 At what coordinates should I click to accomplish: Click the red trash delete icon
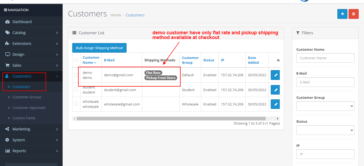(353, 14)
